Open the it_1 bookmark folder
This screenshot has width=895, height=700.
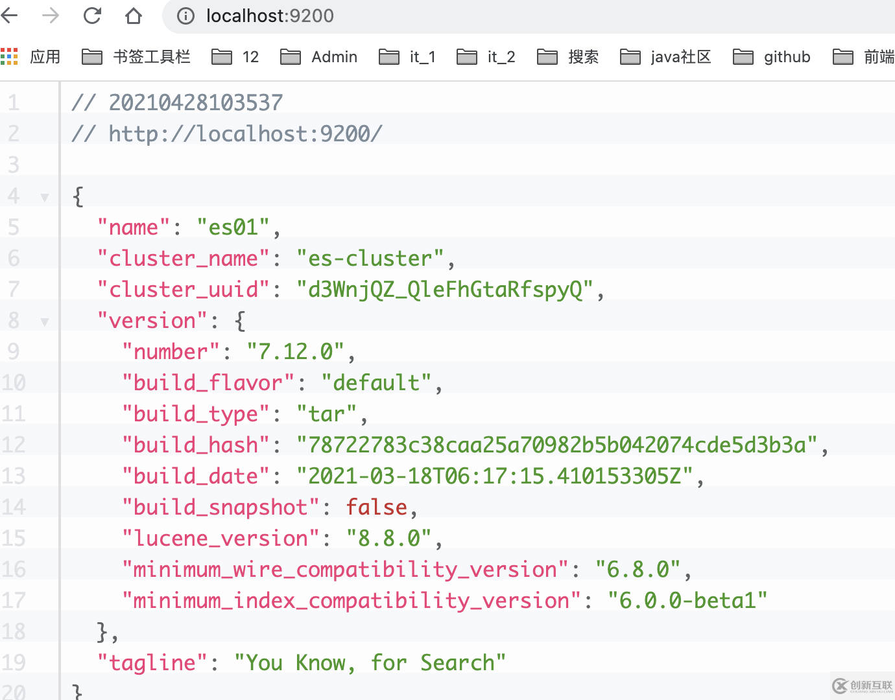407,57
